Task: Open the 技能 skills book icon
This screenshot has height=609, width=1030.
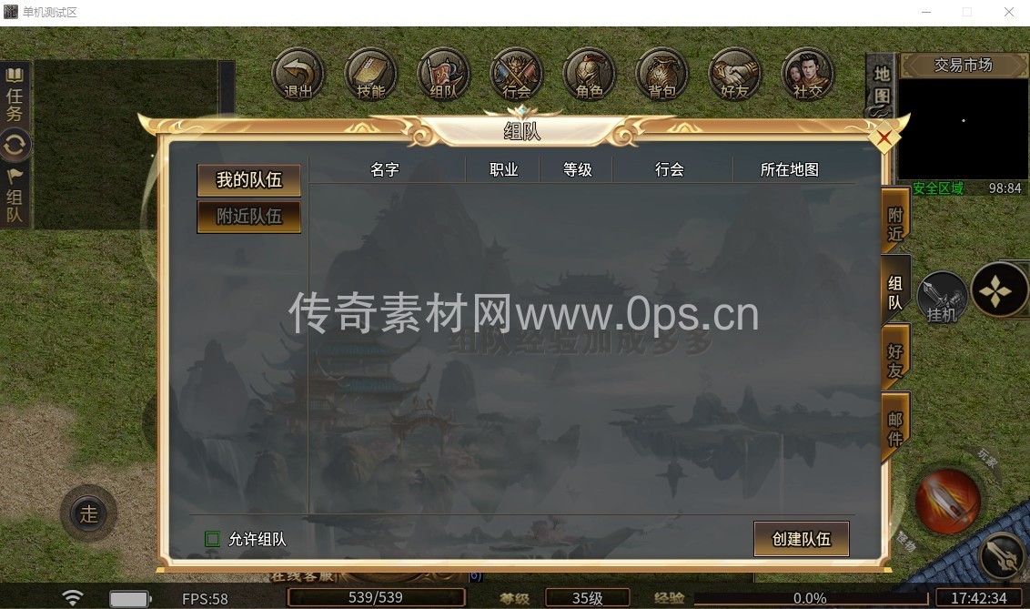Action: click(371, 75)
